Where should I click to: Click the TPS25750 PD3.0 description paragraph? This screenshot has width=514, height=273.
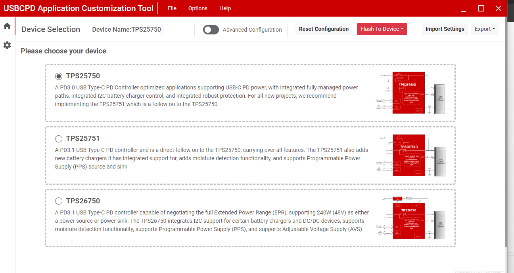pyautogui.click(x=207, y=96)
